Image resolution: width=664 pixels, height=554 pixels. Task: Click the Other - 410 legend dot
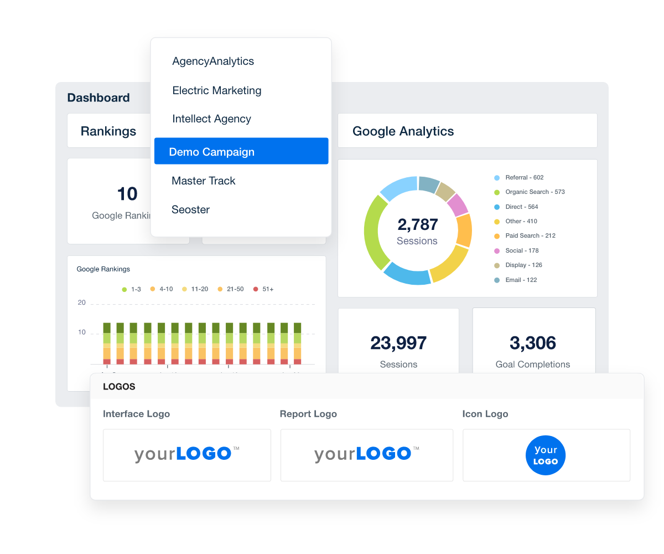click(x=497, y=222)
